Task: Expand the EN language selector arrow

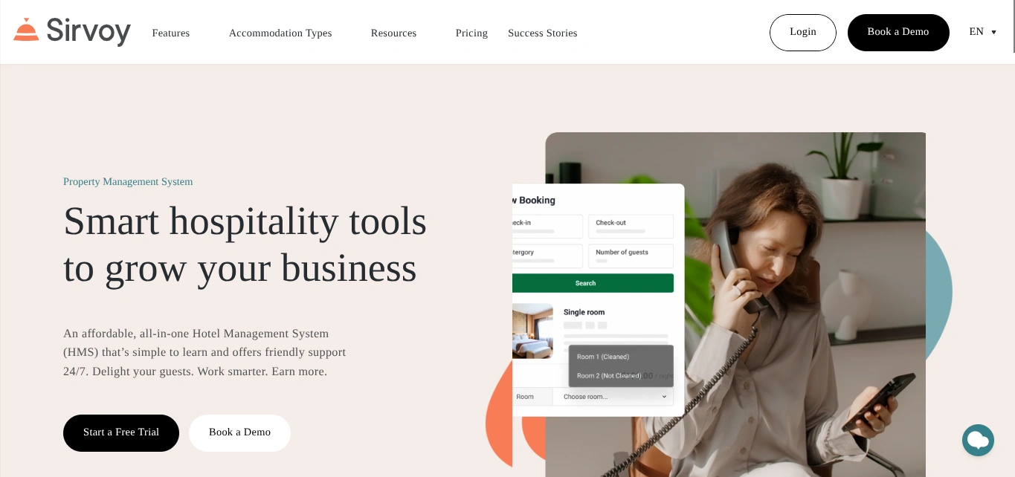Action: click(993, 32)
